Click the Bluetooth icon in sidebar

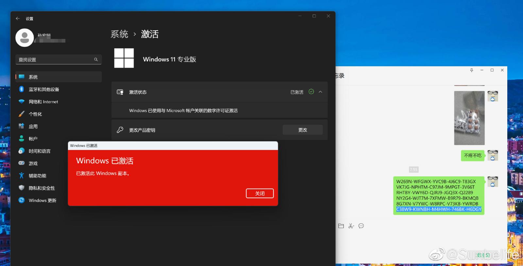(22, 89)
